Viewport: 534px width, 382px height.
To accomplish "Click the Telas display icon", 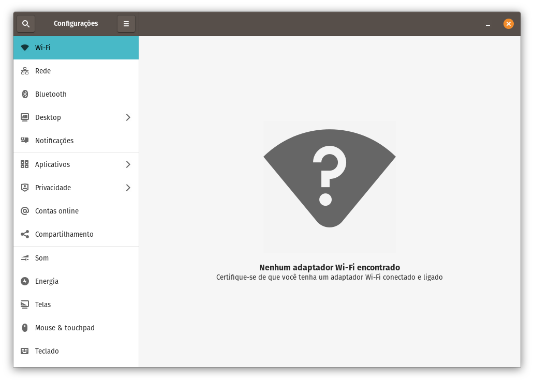I will 25,304.
